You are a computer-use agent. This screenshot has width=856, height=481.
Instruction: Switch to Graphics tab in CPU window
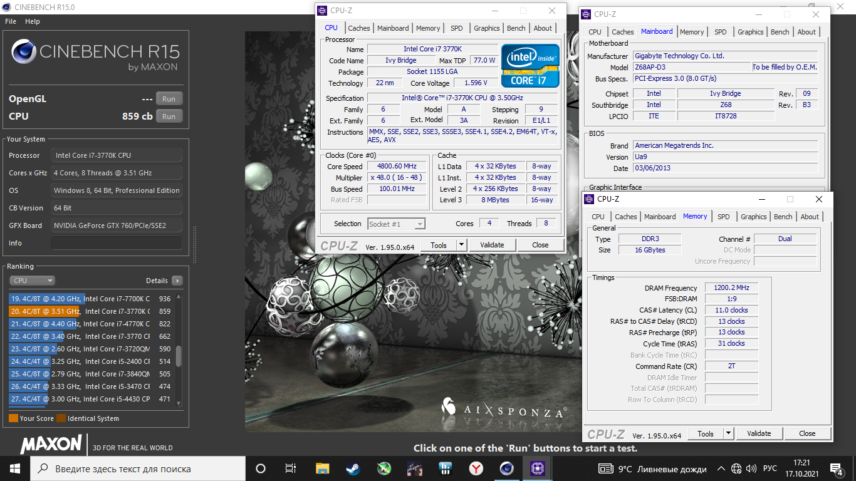487,28
